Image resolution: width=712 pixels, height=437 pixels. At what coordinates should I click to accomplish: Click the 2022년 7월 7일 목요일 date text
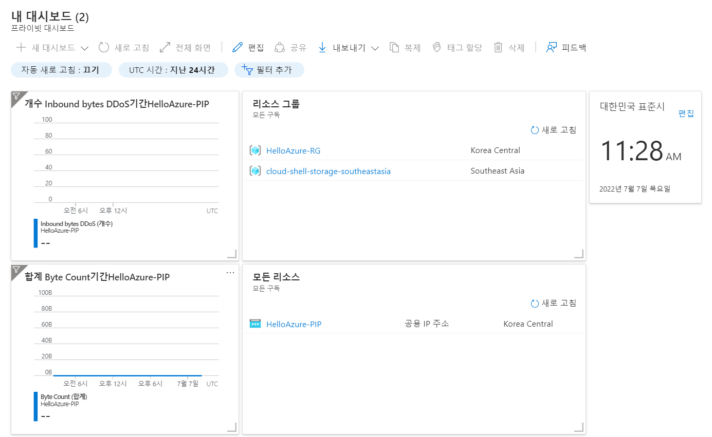635,188
